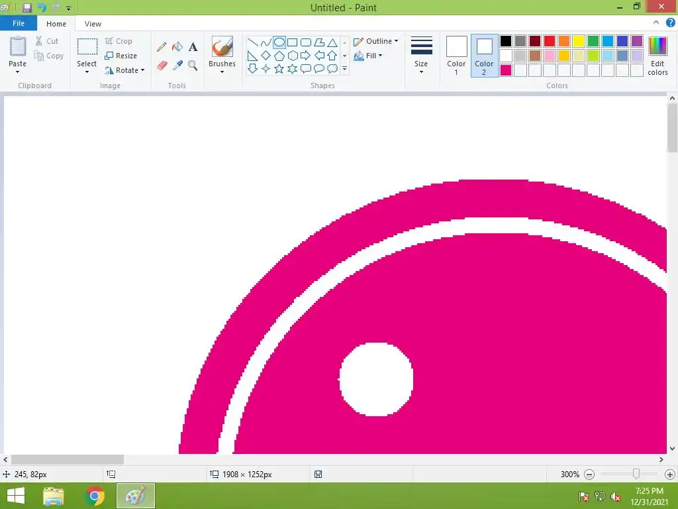Select the Magnifier tool
This screenshot has width=678, height=509.
point(193,66)
